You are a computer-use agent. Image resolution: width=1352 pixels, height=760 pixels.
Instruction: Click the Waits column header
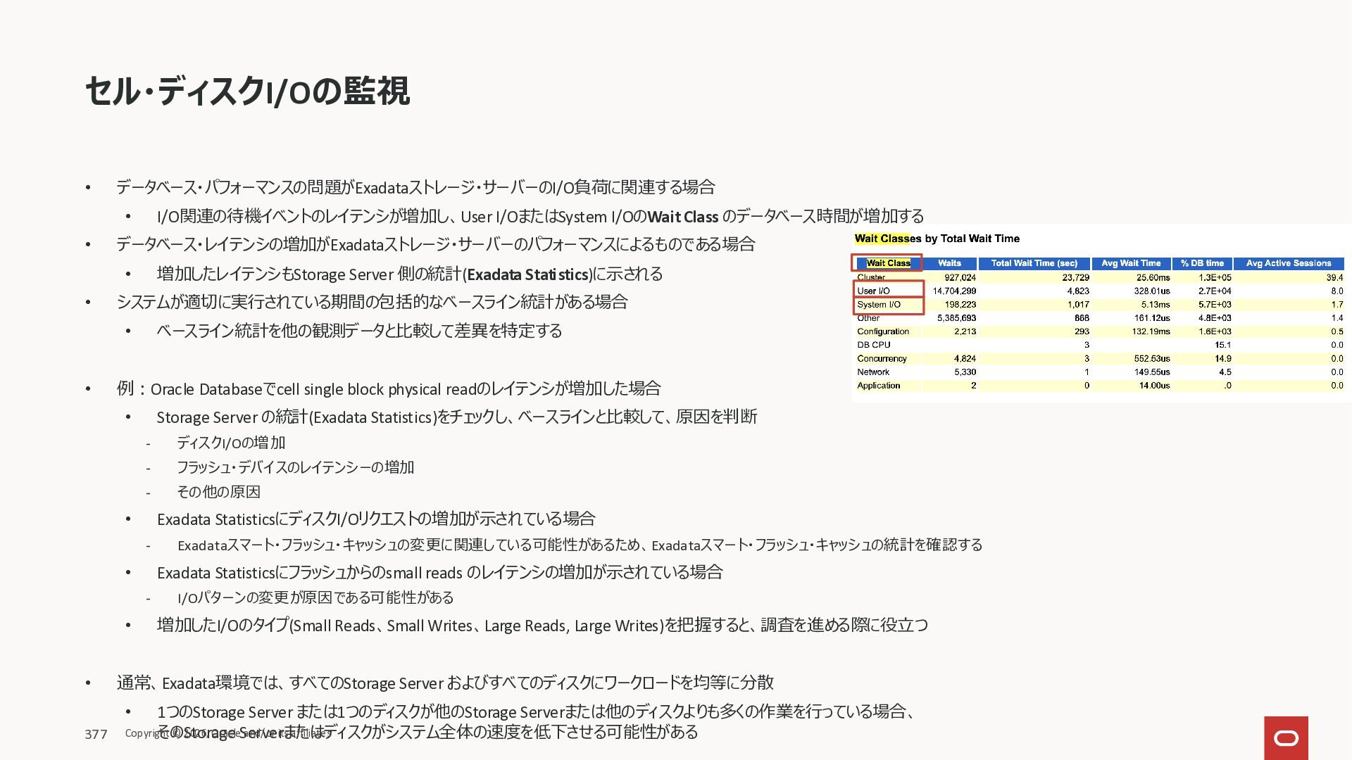coord(949,263)
